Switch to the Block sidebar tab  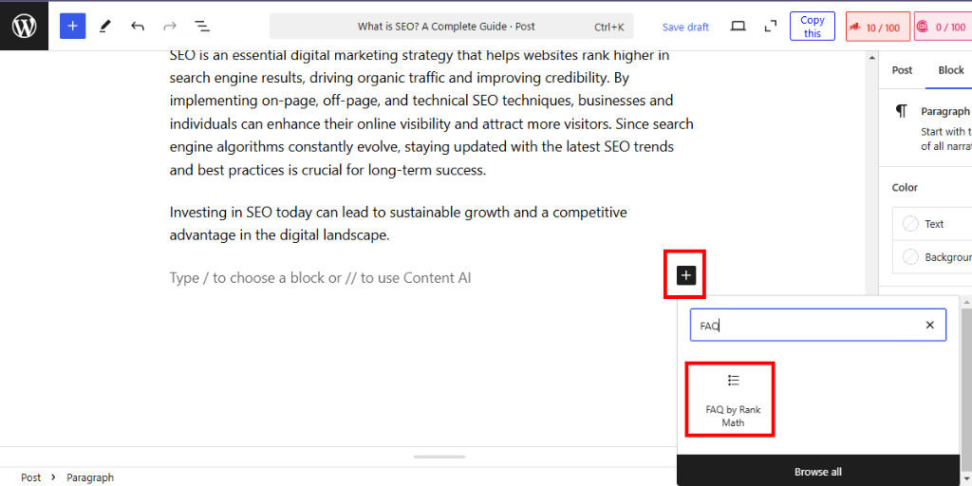click(x=951, y=70)
